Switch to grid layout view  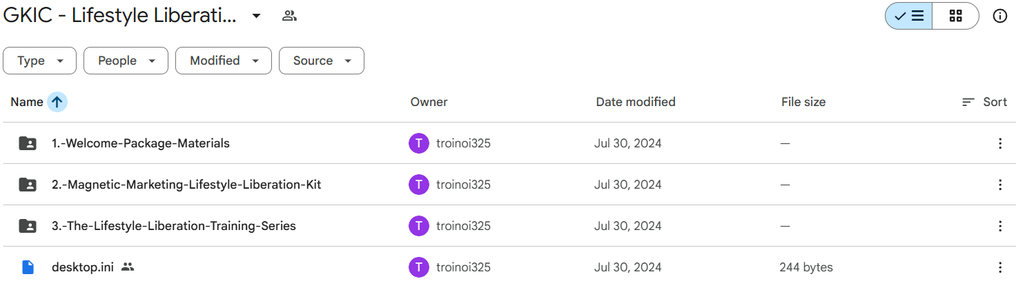pyautogui.click(x=955, y=16)
